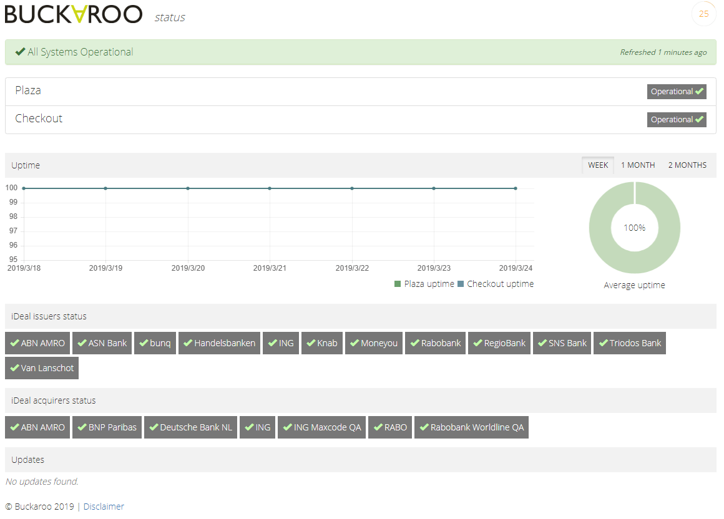Click the ING acquirer badge
724x519 pixels.
(258, 427)
